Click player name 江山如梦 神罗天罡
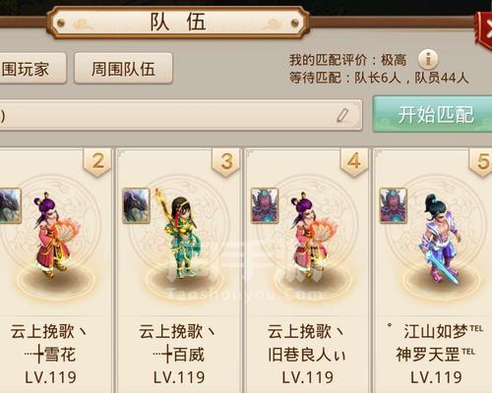Viewport: 492px width, 393px height. [436, 343]
